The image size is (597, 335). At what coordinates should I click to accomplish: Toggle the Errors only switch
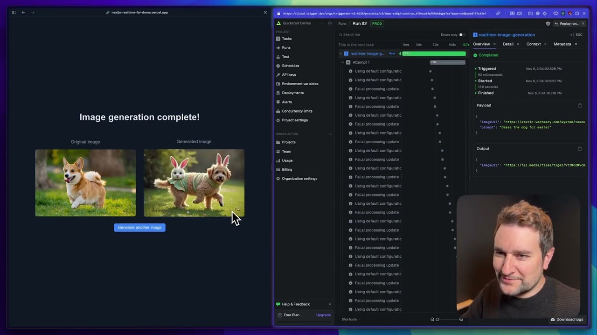coord(461,34)
